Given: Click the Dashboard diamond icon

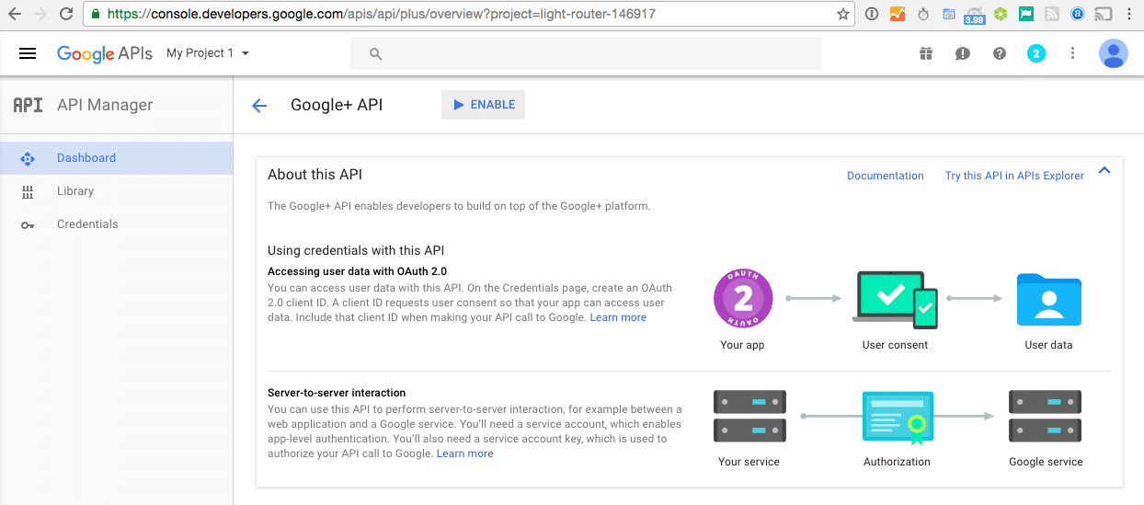Looking at the screenshot, I should pyautogui.click(x=28, y=158).
